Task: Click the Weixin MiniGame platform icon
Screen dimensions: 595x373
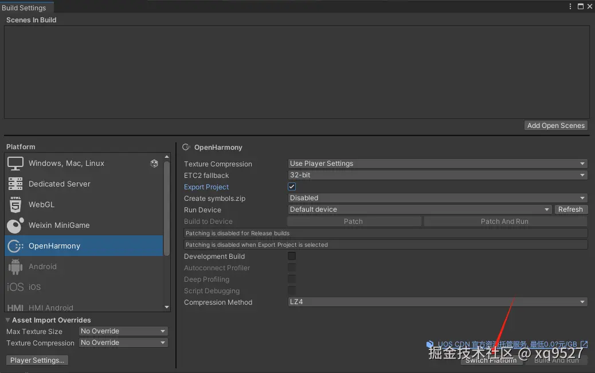Action: click(15, 226)
